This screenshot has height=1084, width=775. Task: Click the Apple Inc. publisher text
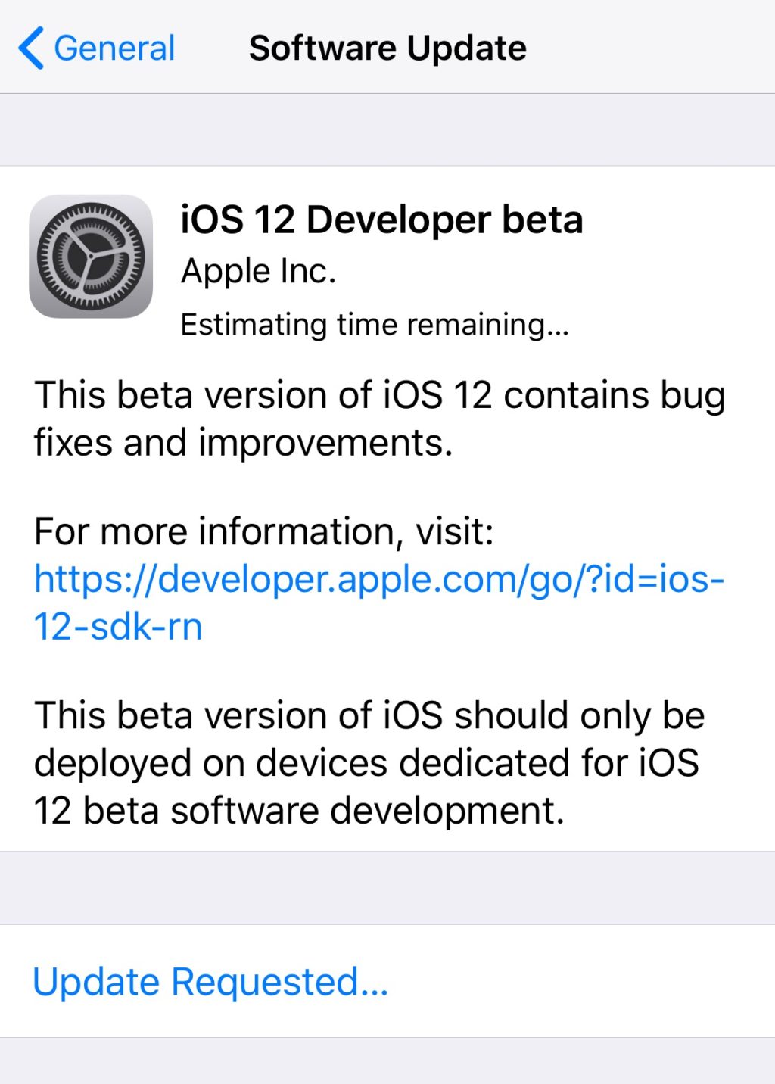coord(258,270)
